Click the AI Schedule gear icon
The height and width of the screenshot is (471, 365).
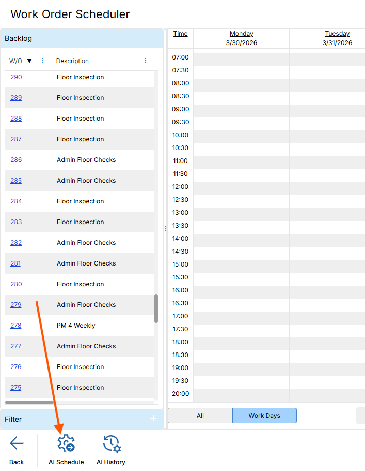pyautogui.click(x=66, y=444)
